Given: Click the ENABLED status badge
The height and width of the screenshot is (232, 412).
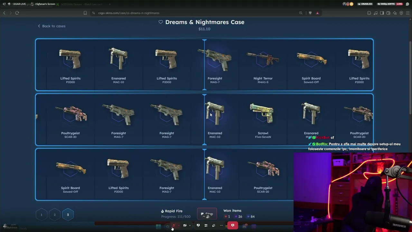Looking at the screenshot, I should (x=365, y=4).
